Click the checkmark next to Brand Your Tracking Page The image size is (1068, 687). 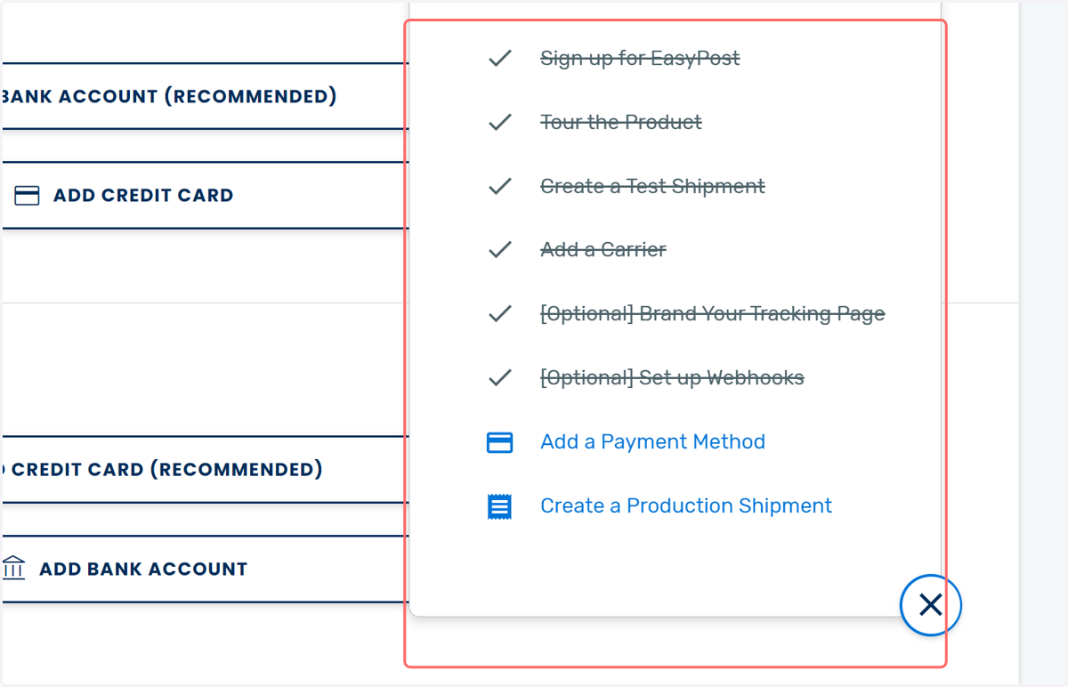pyautogui.click(x=500, y=314)
